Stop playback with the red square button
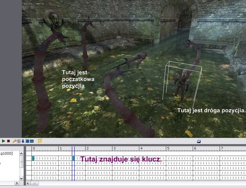Screen dimensions: 246x188 [x=9, y=141]
